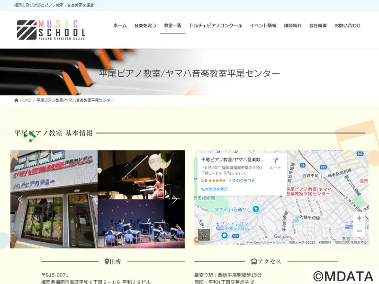This screenshot has height=284, width=379.
Task: Zoom out the map with minus button
Action: click(x=359, y=231)
